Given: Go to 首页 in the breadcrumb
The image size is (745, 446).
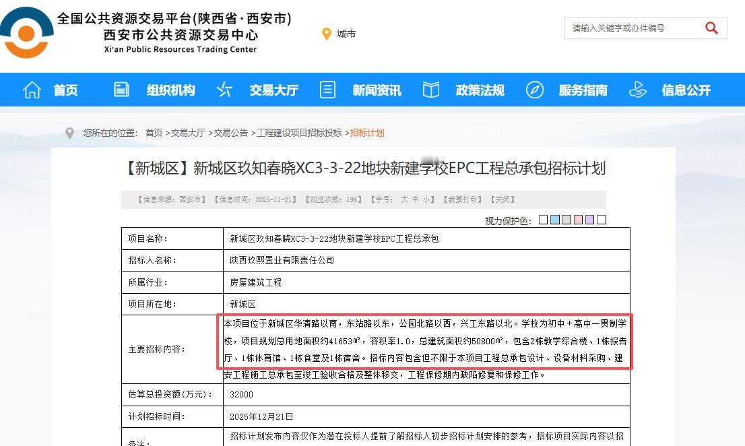Looking at the screenshot, I should tap(154, 133).
